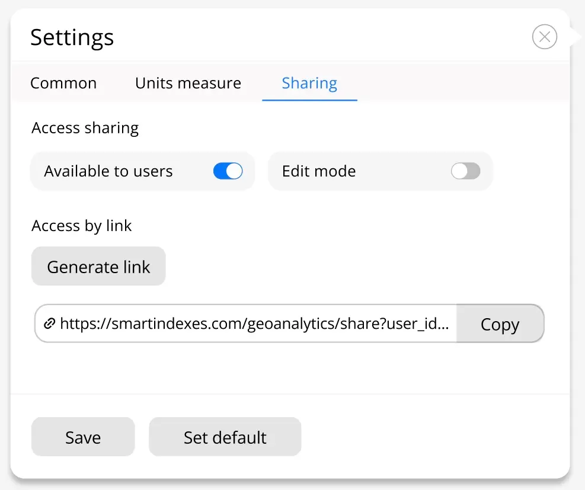
Task: Enable the Edit mode toggle
Action: [x=465, y=171]
